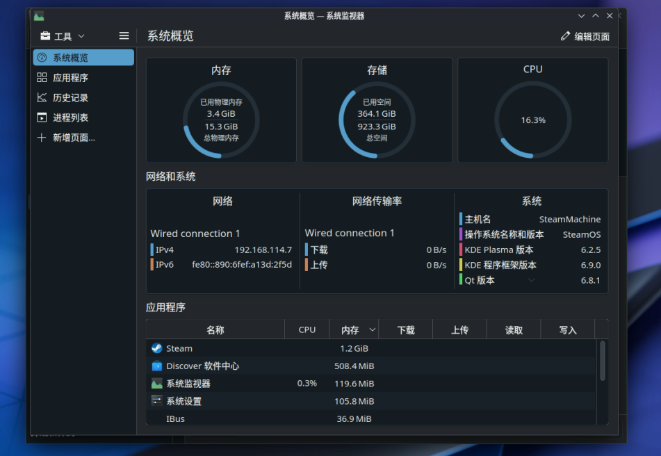Image resolution: width=661 pixels, height=456 pixels.
Task: Click the 主机名 value SteamMachine
Action: tap(570, 220)
